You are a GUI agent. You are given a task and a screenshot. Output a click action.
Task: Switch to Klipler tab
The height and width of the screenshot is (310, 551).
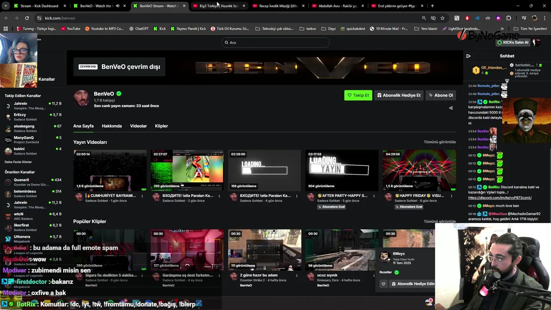(161, 126)
